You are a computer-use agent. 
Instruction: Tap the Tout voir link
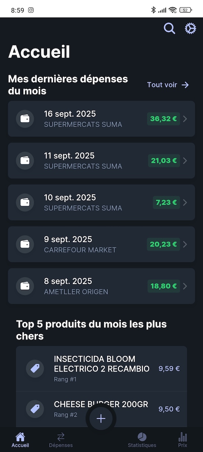pos(168,85)
